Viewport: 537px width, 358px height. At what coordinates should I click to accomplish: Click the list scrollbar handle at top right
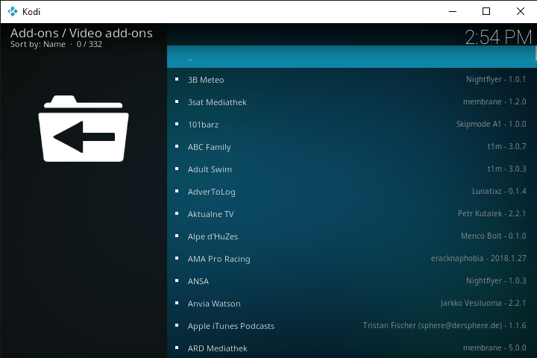click(x=536, y=54)
